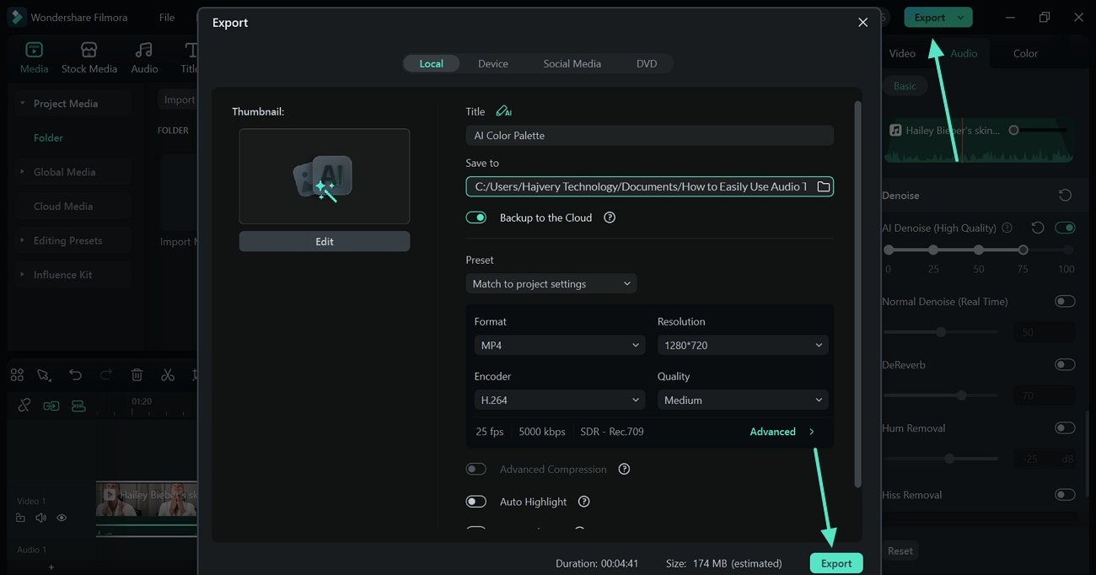
Task: Enable the Auto Highlight toggle
Action: click(x=476, y=502)
